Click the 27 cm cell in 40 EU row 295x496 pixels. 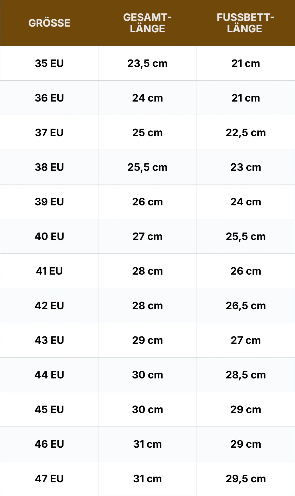click(147, 236)
